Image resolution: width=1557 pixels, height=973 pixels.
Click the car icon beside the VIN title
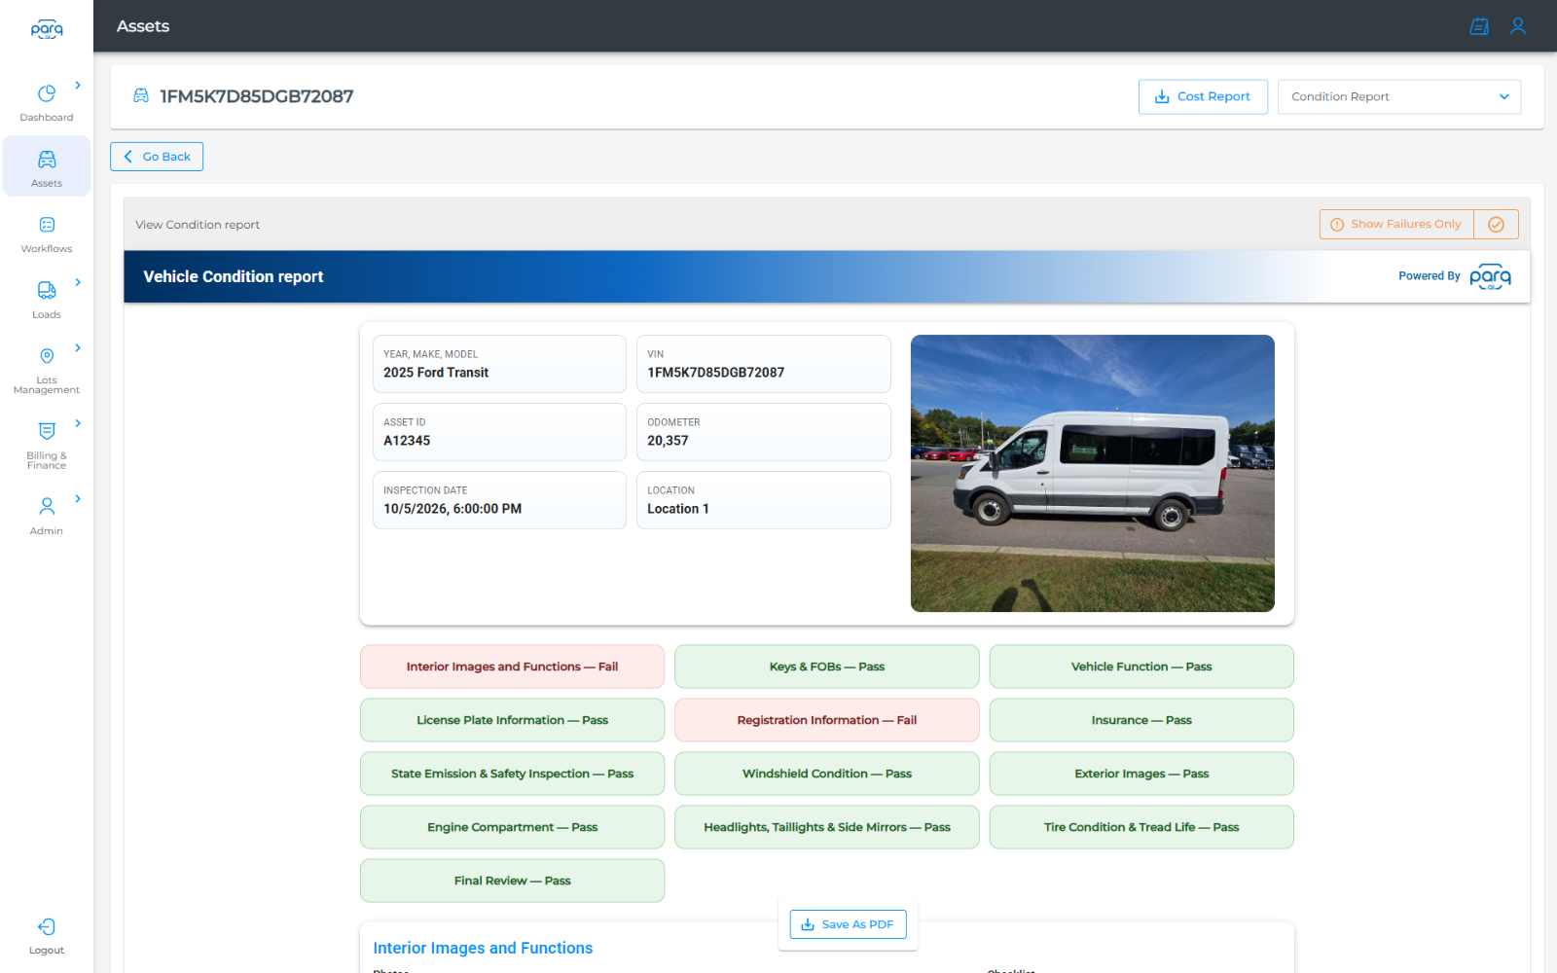141,95
